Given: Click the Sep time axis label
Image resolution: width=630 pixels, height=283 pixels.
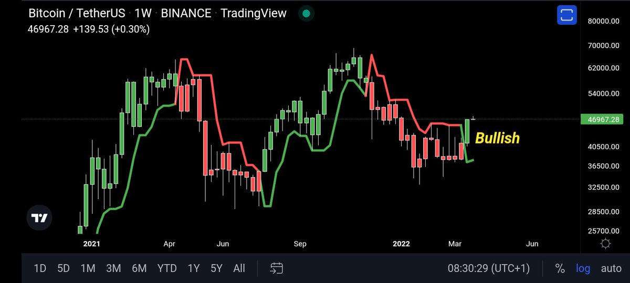Looking at the screenshot, I should [x=300, y=244].
